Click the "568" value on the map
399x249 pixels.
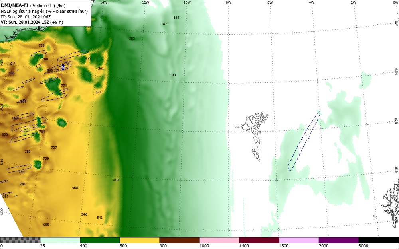(x=75, y=188)
